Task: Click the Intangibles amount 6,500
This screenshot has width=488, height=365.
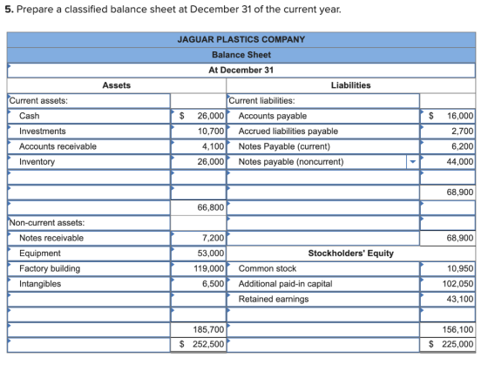Action: coord(199,284)
